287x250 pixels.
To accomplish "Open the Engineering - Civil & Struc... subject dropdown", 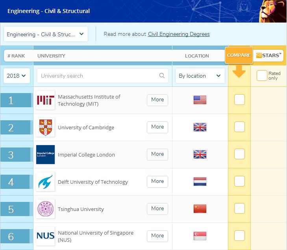I will 46,34.
